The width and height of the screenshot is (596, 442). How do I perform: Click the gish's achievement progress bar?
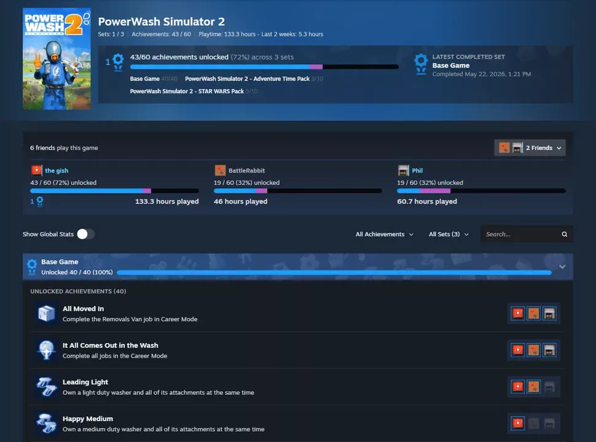[114, 191]
